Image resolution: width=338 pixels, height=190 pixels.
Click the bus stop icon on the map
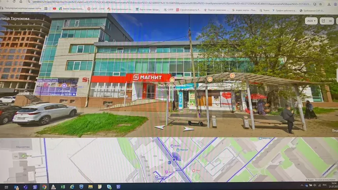169,163
